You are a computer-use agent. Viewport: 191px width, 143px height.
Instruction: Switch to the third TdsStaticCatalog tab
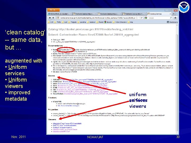click(x=134, y=14)
